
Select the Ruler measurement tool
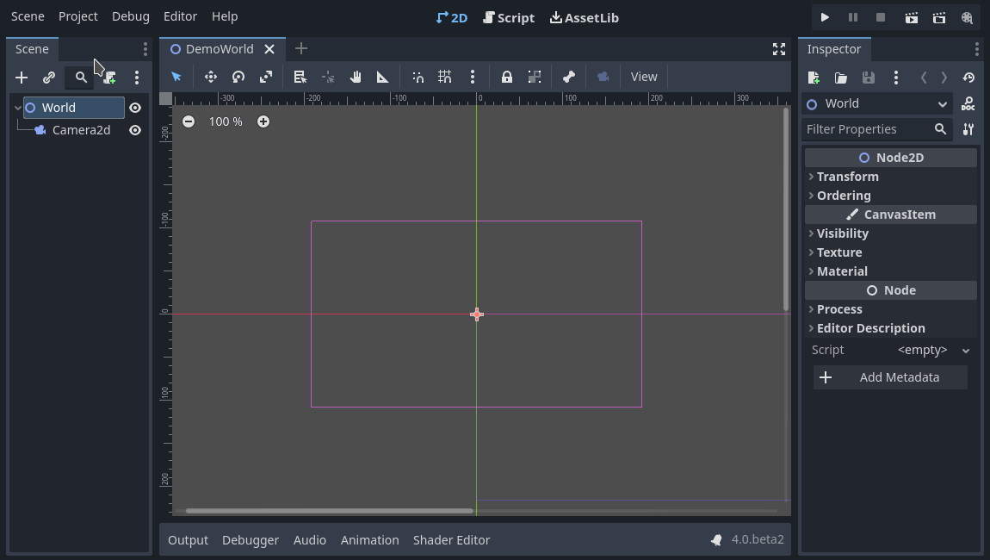click(x=382, y=77)
